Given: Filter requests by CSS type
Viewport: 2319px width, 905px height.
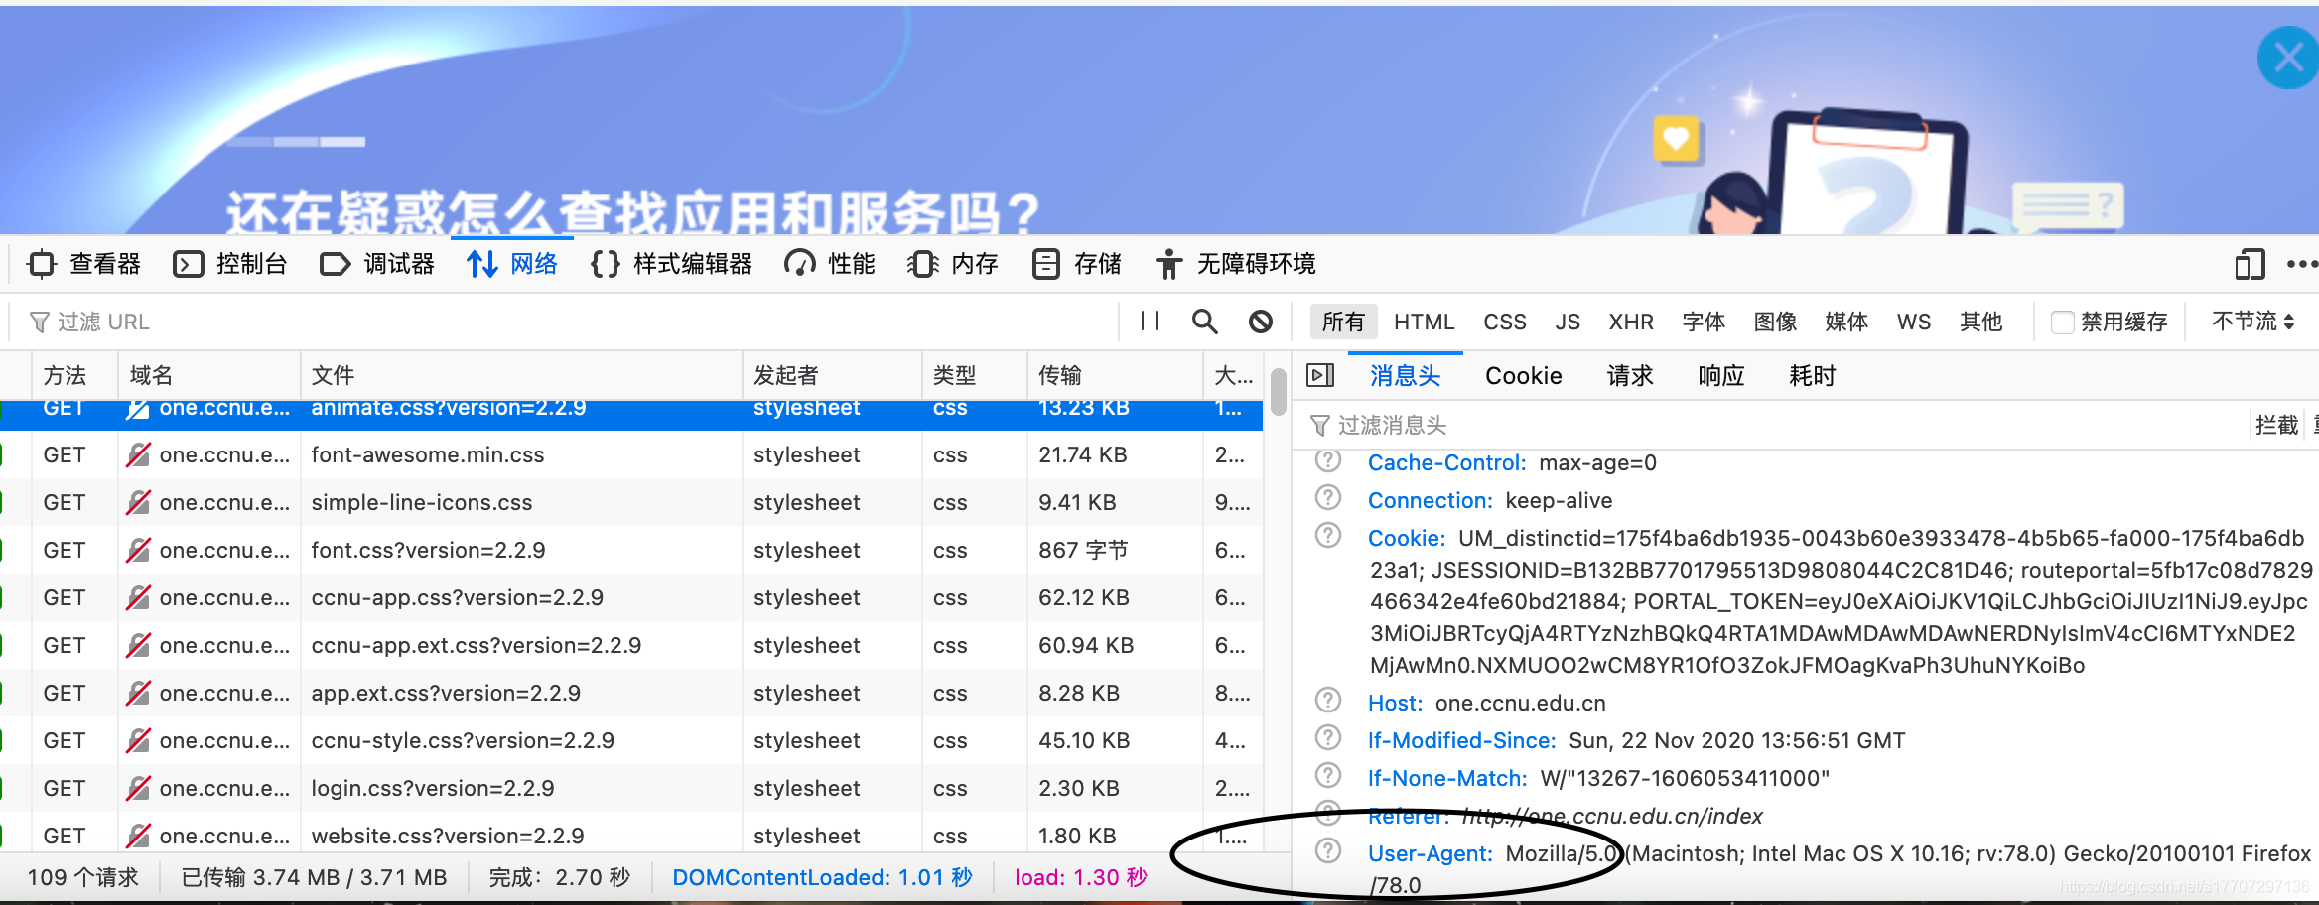Looking at the screenshot, I should pyautogui.click(x=1505, y=322).
